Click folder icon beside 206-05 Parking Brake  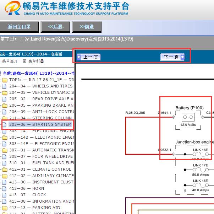tap(5, 106)
